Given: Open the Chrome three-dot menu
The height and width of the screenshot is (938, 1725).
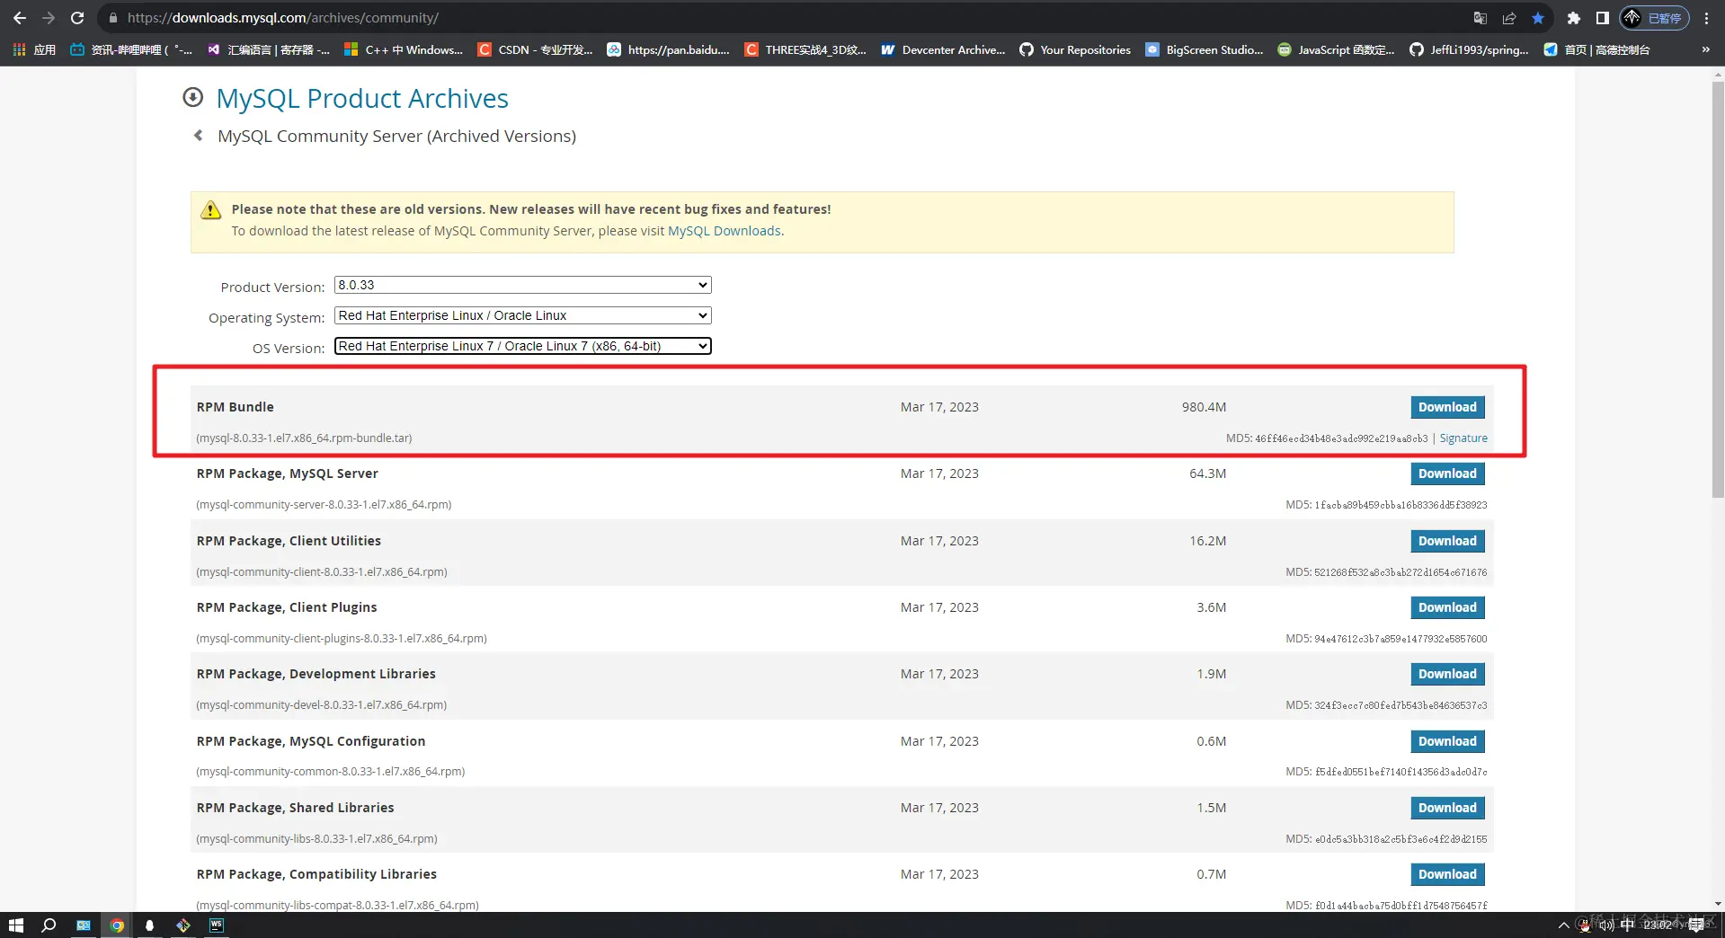Looking at the screenshot, I should point(1707,18).
